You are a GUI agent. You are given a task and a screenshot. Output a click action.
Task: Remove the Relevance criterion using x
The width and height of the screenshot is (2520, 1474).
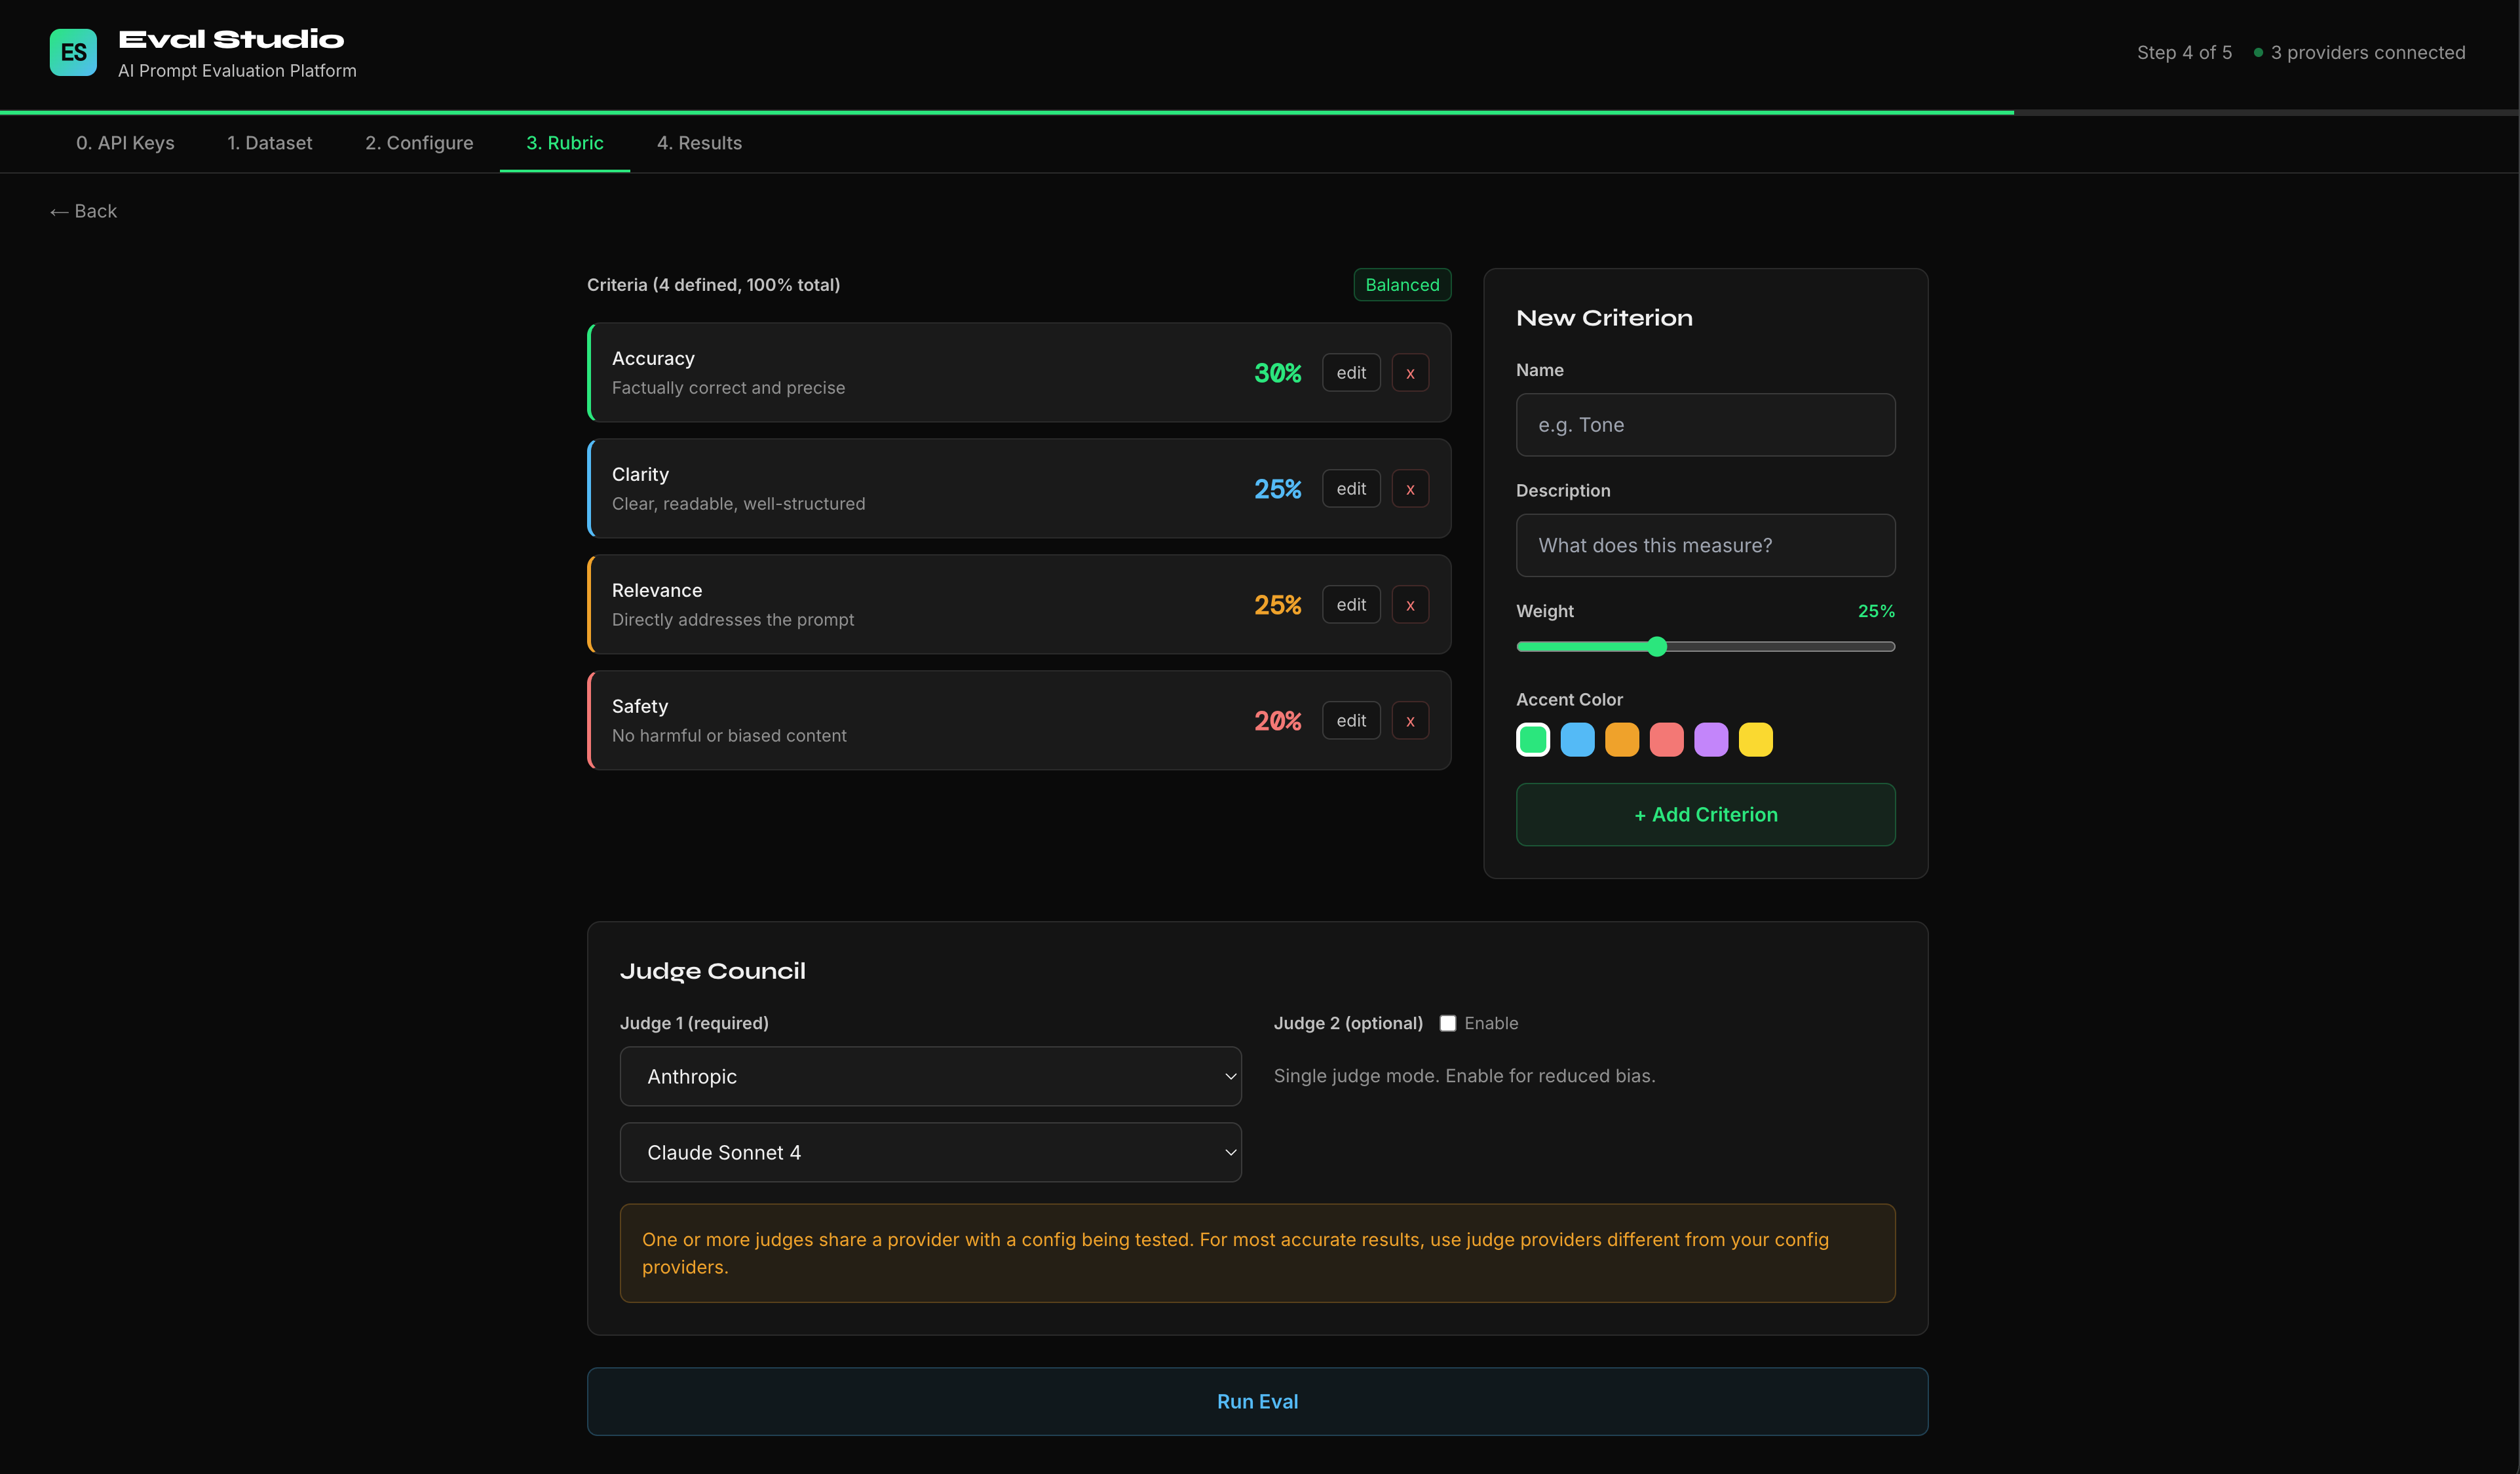tap(1410, 605)
